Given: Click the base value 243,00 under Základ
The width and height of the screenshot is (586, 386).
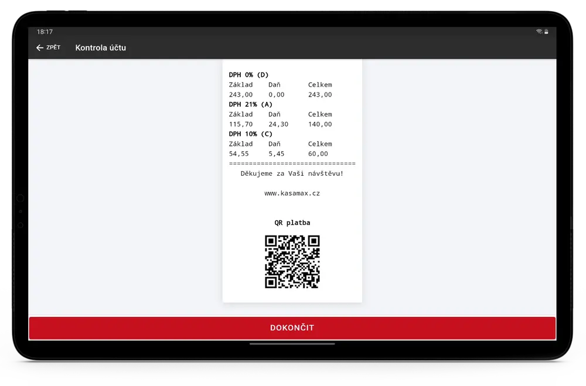Looking at the screenshot, I should coord(241,94).
